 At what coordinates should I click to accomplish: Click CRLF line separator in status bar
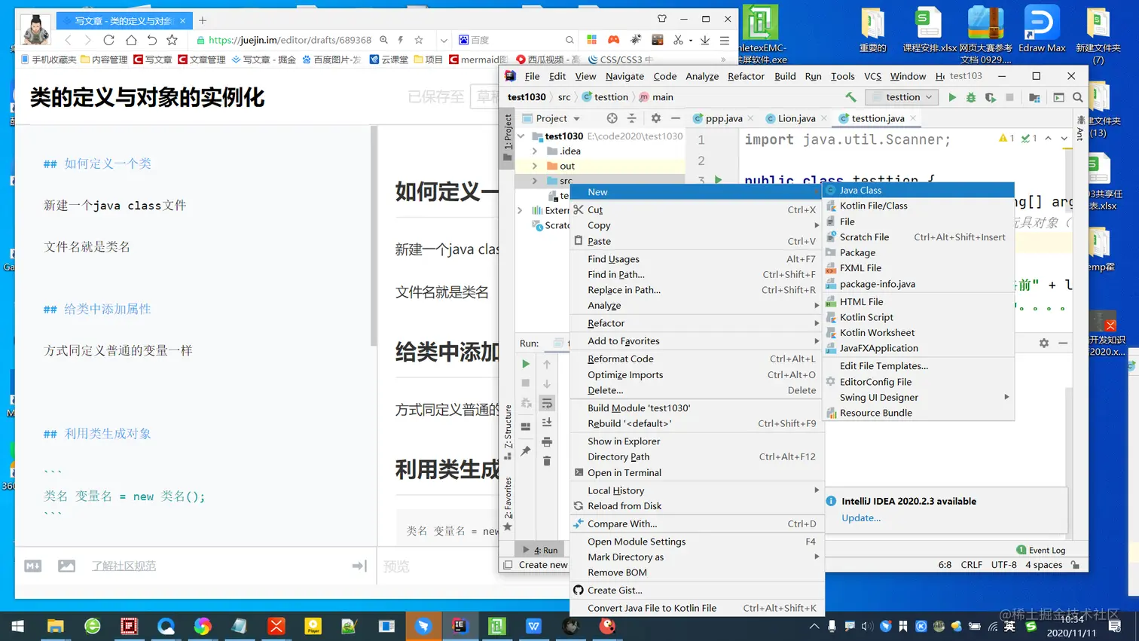click(971, 565)
